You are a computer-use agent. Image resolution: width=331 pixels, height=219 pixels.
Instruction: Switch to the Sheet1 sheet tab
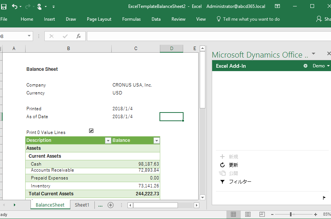pyautogui.click(x=82, y=205)
